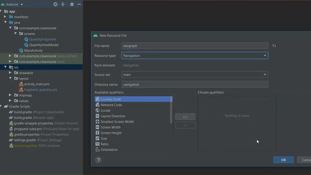Viewport: 311px width, 175px height.
Task: Collapse the Gradle Scripts node
Action: pyautogui.click(x=1, y=106)
